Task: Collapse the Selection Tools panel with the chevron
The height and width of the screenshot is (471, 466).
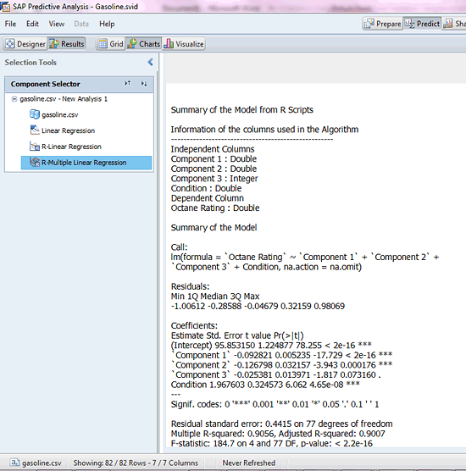Action: [150, 62]
